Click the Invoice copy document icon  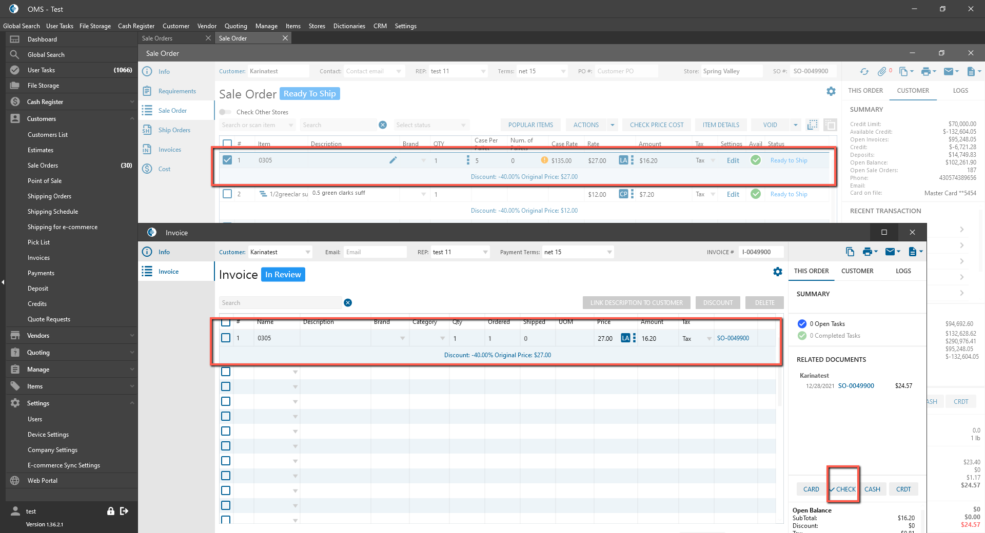coord(850,252)
